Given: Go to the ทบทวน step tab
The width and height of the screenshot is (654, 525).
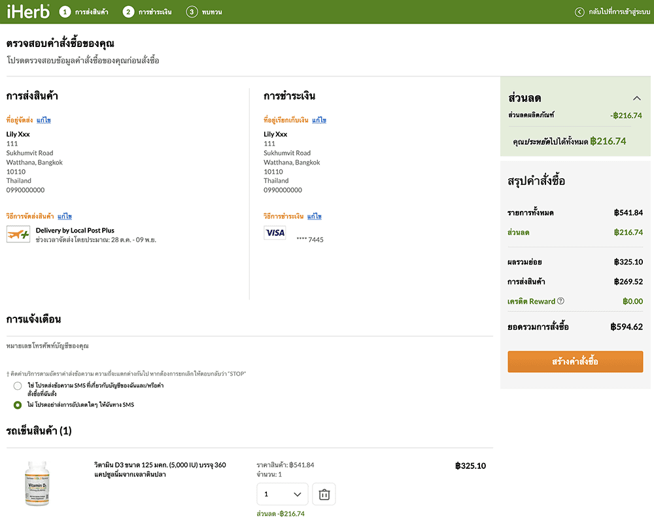Looking at the screenshot, I should pyautogui.click(x=211, y=12).
